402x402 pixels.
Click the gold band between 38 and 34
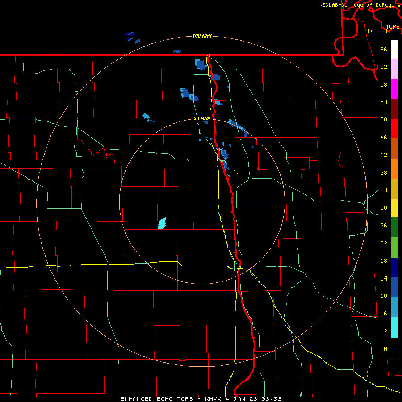(394, 189)
